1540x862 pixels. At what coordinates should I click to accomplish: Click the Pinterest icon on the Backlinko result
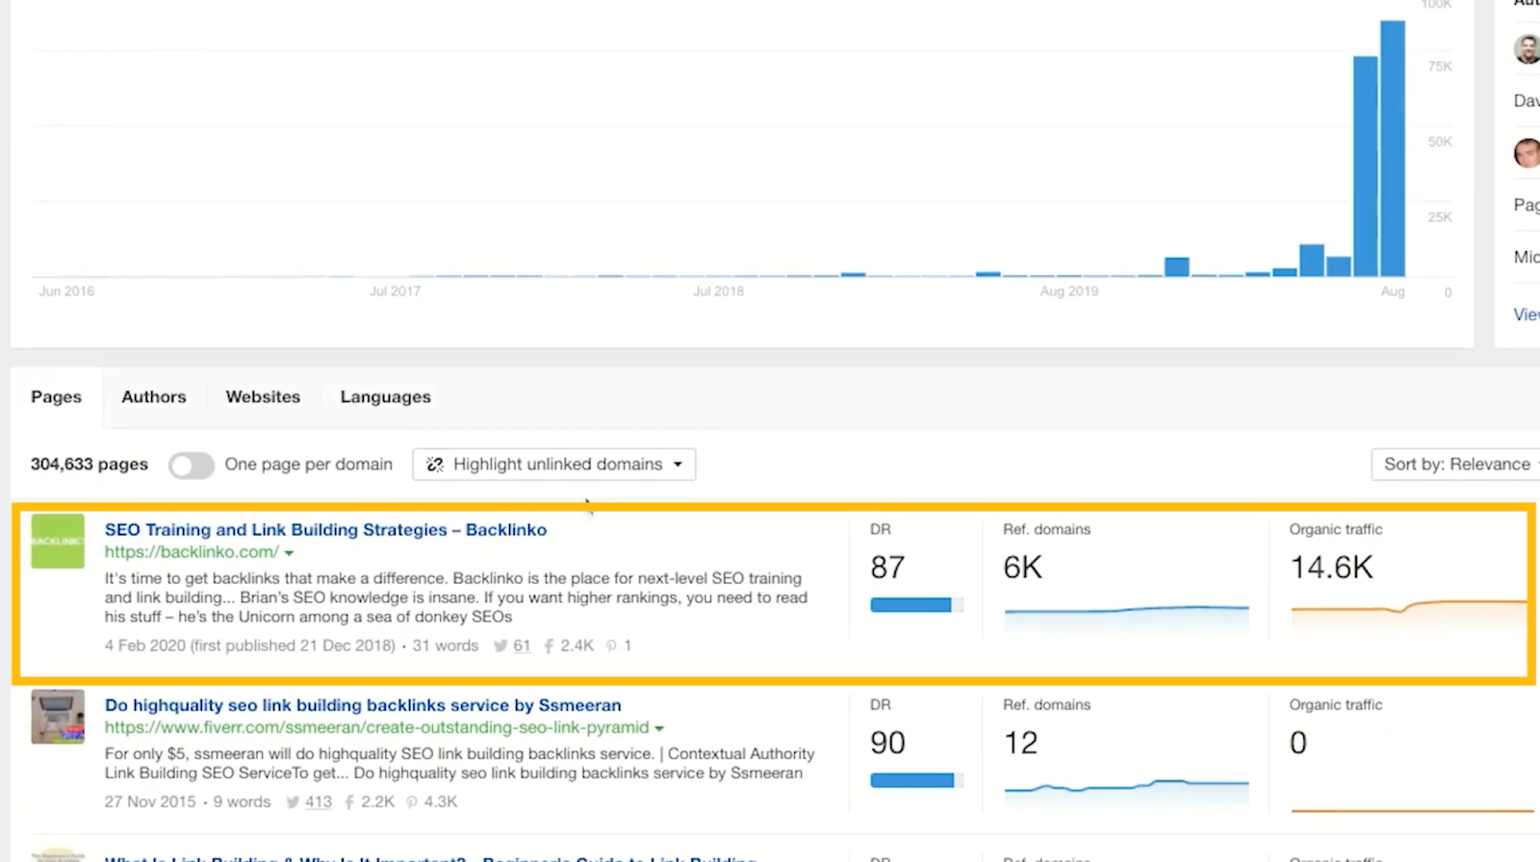611,646
